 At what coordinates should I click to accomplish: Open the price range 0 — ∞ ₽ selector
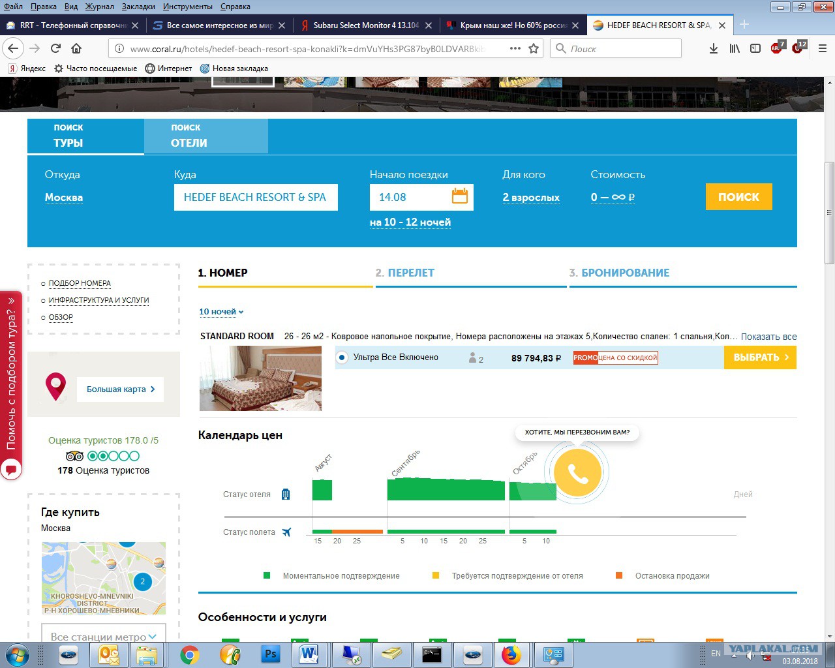pos(613,197)
